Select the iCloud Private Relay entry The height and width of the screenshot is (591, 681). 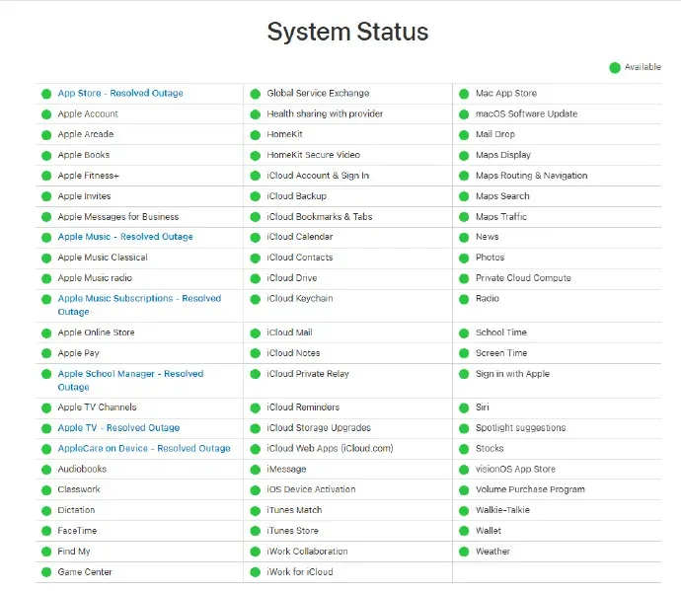[x=308, y=374]
